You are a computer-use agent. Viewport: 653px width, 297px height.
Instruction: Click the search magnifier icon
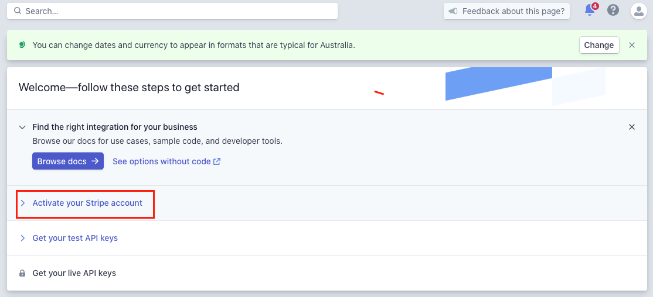(x=18, y=11)
